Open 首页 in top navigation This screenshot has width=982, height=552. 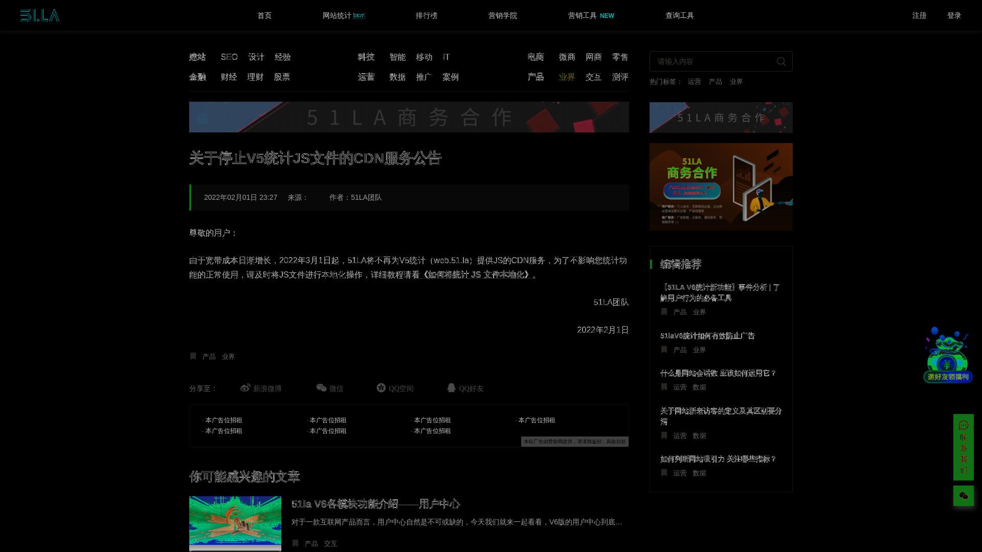[264, 15]
